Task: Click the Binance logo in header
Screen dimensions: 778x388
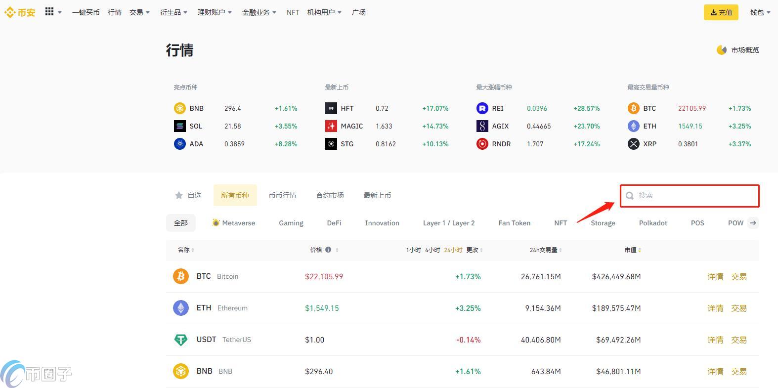Action: coord(20,12)
